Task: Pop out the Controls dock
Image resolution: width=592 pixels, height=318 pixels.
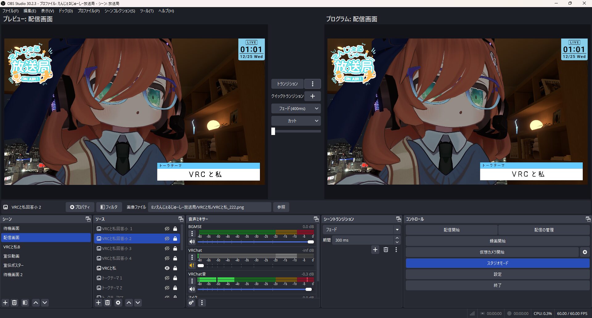Action: click(588, 219)
